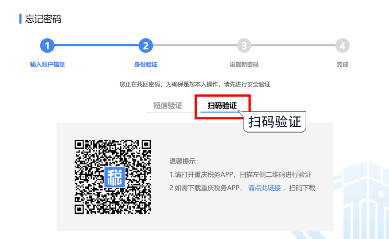
Task: Click the step 1 circle icon
Action: (x=47, y=46)
